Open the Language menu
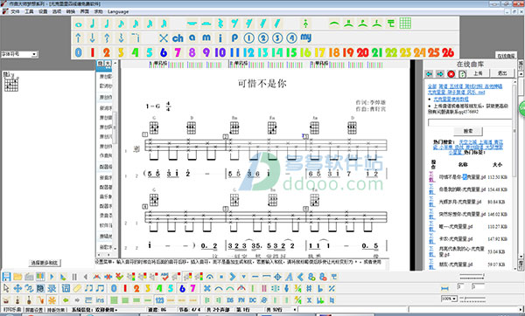 click(118, 11)
